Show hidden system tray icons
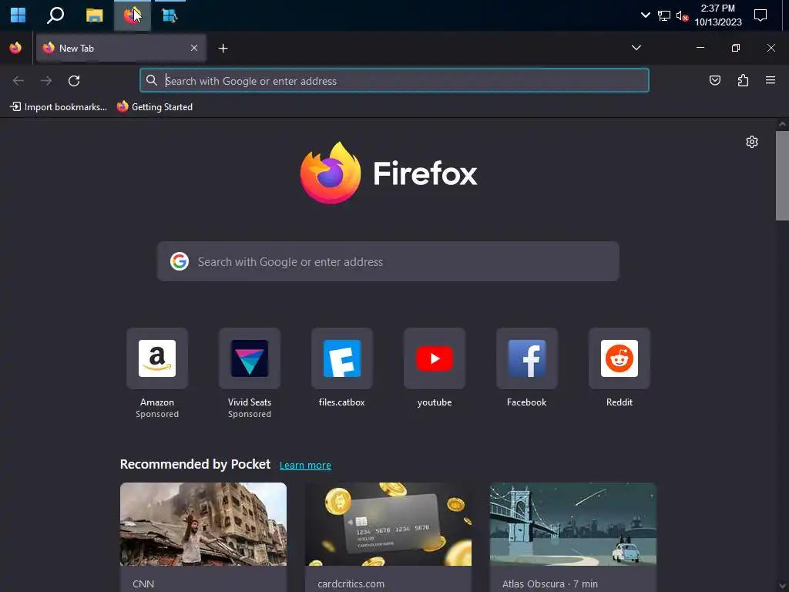The width and height of the screenshot is (789, 592). tap(645, 15)
